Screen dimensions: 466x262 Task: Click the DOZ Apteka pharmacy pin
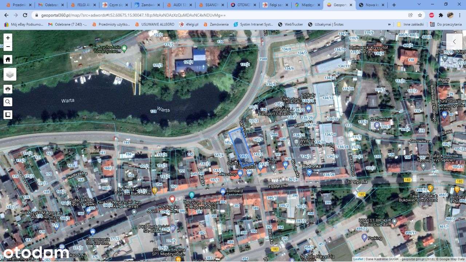click(172, 199)
